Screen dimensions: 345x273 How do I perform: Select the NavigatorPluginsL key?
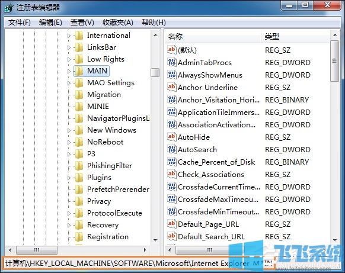click(x=119, y=118)
